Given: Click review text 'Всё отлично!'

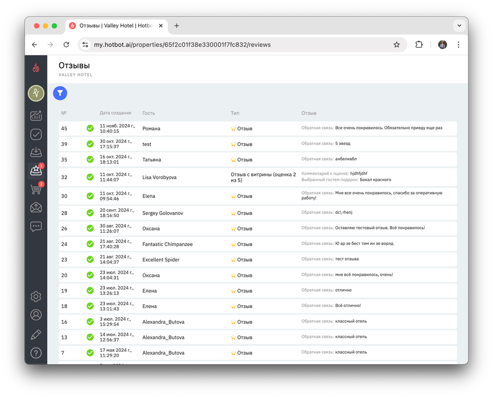Looking at the screenshot, I should click(x=348, y=306).
